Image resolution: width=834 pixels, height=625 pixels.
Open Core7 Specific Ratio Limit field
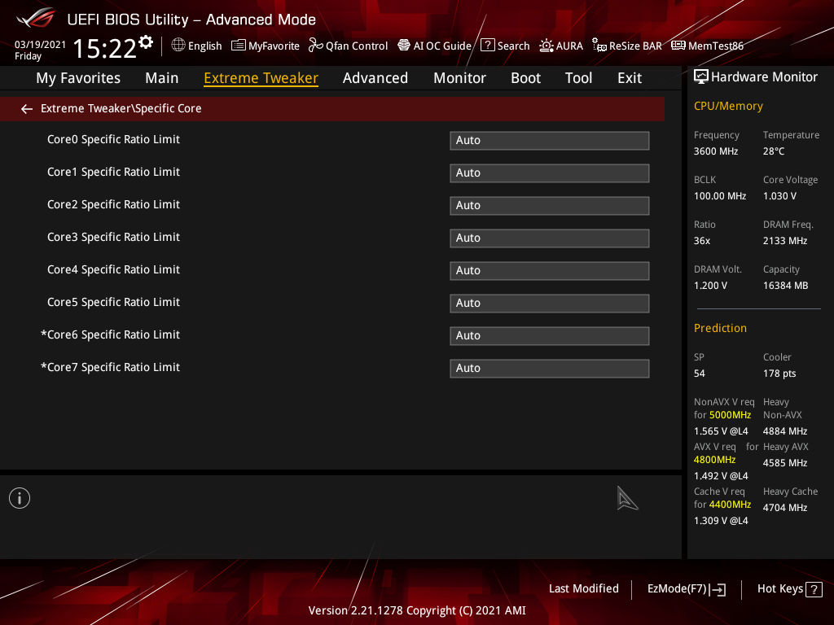(550, 369)
